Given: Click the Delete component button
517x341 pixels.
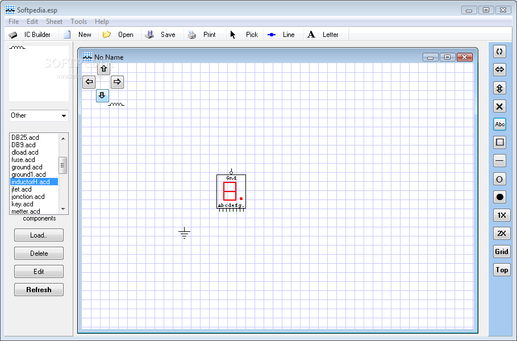Looking at the screenshot, I should [39, 253].
